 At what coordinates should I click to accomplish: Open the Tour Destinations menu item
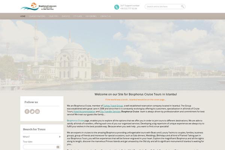point(37,16)
